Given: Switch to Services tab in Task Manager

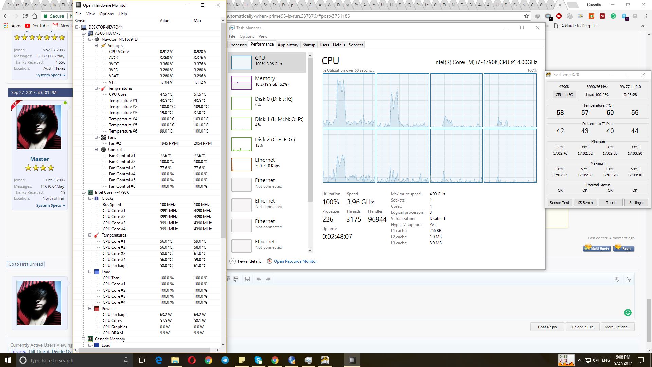Looking at the screenshot, I should [x=356, y=45].
